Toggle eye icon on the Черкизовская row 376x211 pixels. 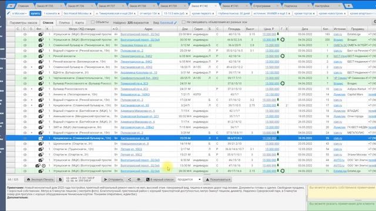click(x=25, y=78)
